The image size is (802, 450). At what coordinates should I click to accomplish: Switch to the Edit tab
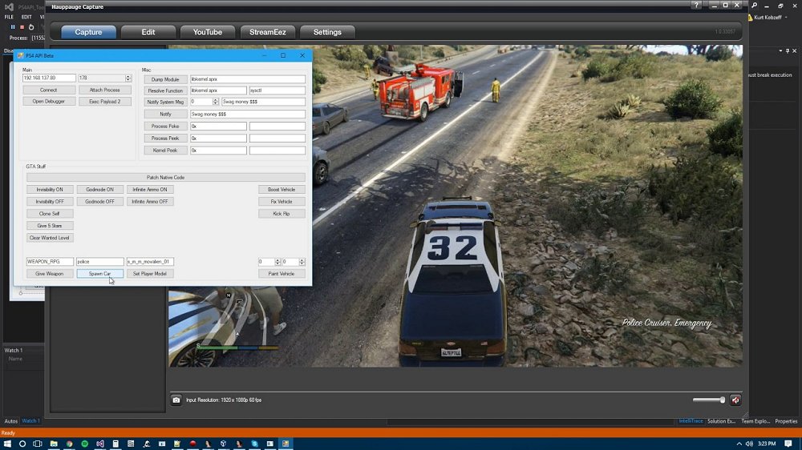148,32
